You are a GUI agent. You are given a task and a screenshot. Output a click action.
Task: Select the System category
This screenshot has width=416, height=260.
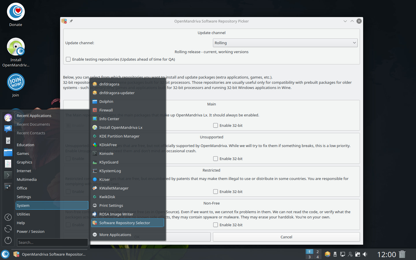click(52, 205)
